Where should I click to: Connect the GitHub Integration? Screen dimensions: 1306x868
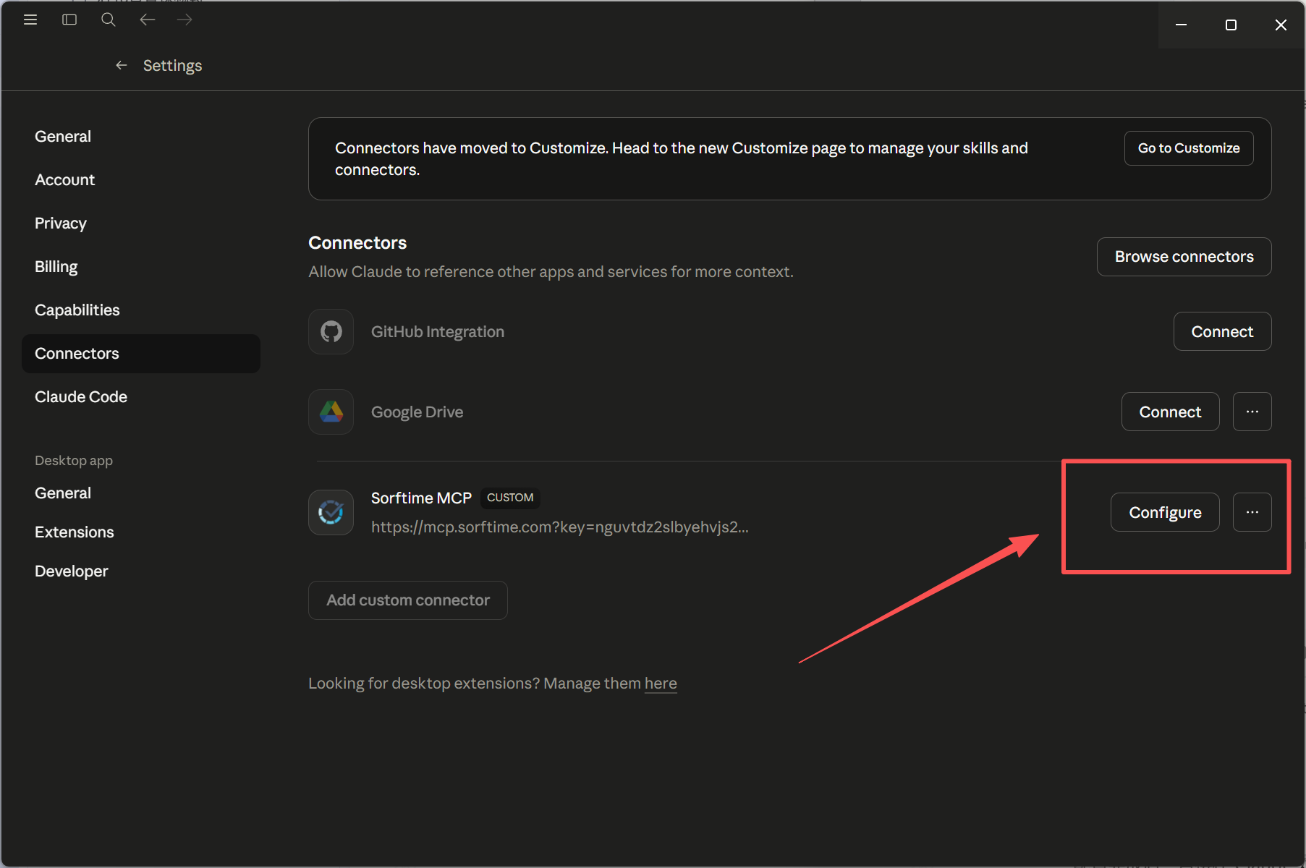click(1222, 332)
